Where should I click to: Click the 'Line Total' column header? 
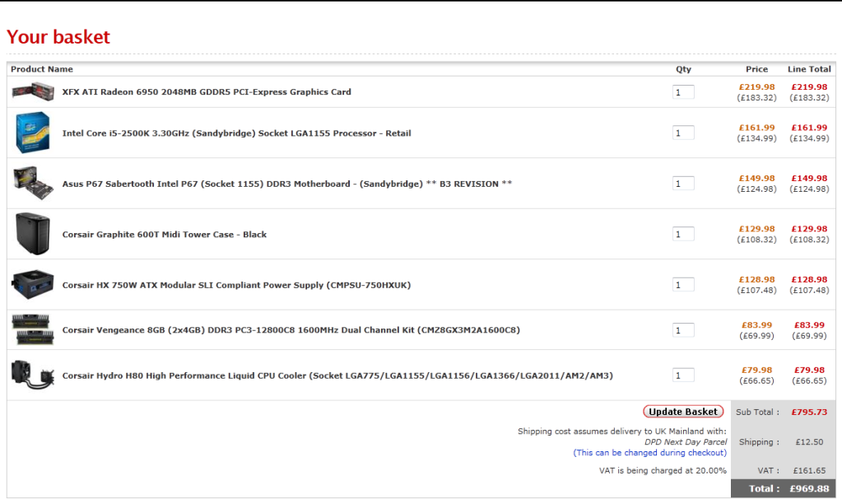[809, 69]
